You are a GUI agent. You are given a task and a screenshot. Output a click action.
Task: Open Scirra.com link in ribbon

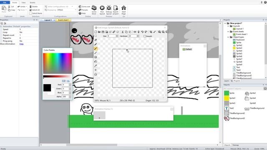click(84, 7)
